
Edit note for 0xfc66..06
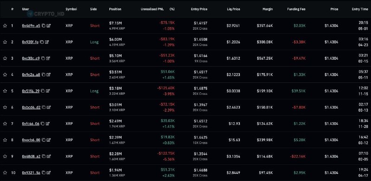(x=48, y=124)
